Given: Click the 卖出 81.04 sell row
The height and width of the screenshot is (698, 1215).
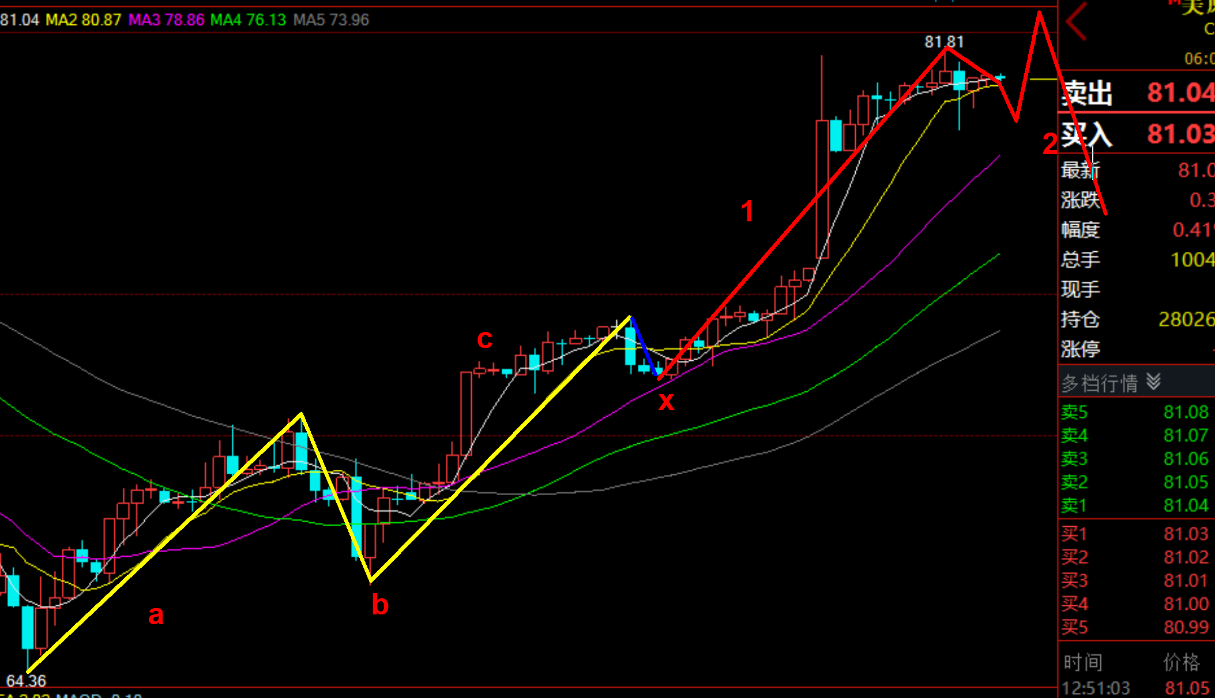Looking at the screenshot, I should [x=1137, y=93].
